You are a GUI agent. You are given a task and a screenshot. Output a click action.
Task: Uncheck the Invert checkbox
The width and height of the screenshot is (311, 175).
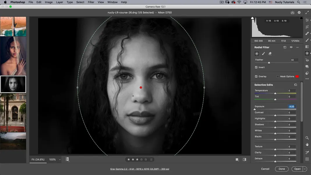(x=256, y=67)
